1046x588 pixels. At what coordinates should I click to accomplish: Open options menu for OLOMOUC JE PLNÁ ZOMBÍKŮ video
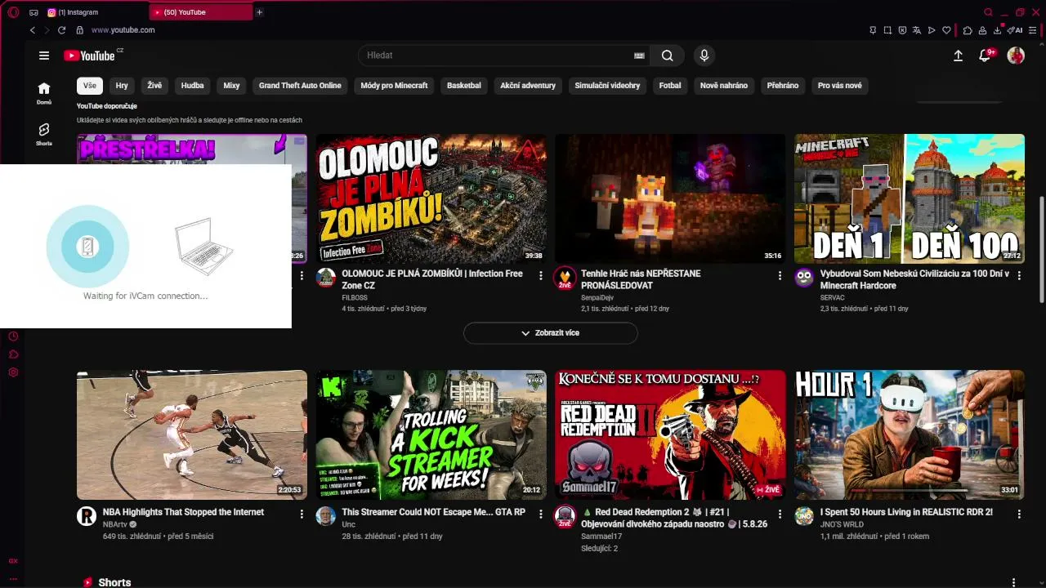541,276
